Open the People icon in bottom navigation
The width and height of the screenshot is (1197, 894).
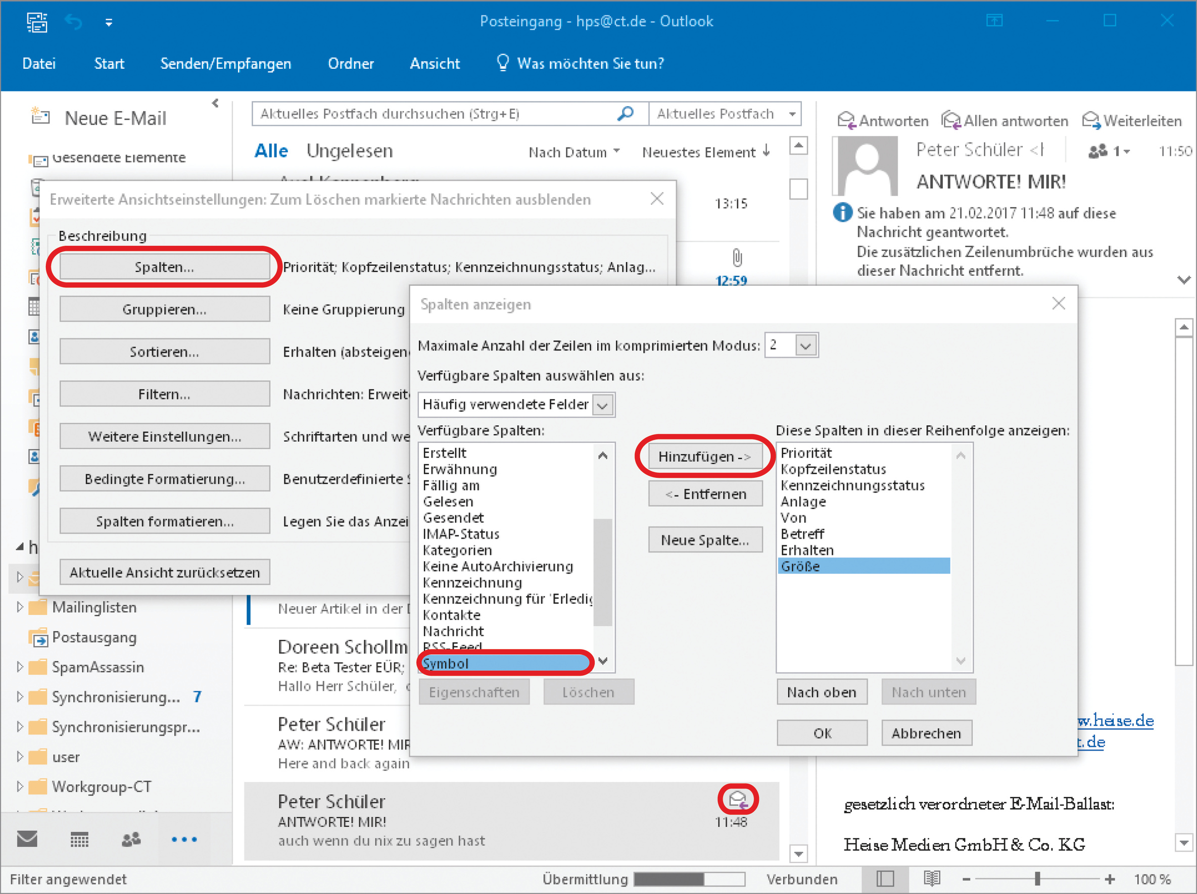131,839
